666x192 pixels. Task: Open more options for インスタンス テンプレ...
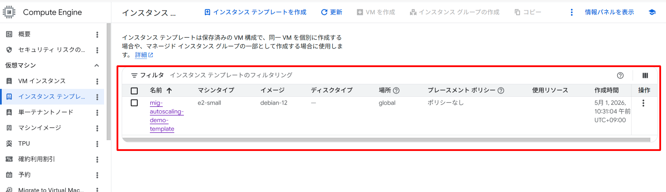97,97
